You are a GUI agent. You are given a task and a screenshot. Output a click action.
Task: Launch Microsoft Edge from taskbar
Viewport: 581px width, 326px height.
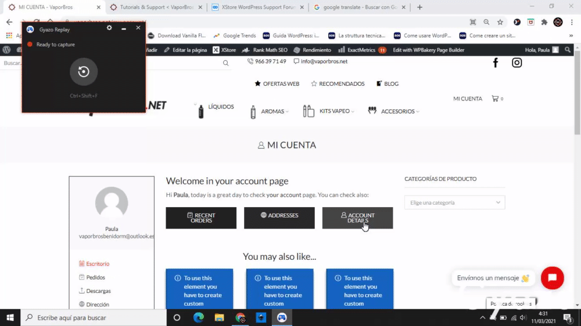(x=199, y=317)
